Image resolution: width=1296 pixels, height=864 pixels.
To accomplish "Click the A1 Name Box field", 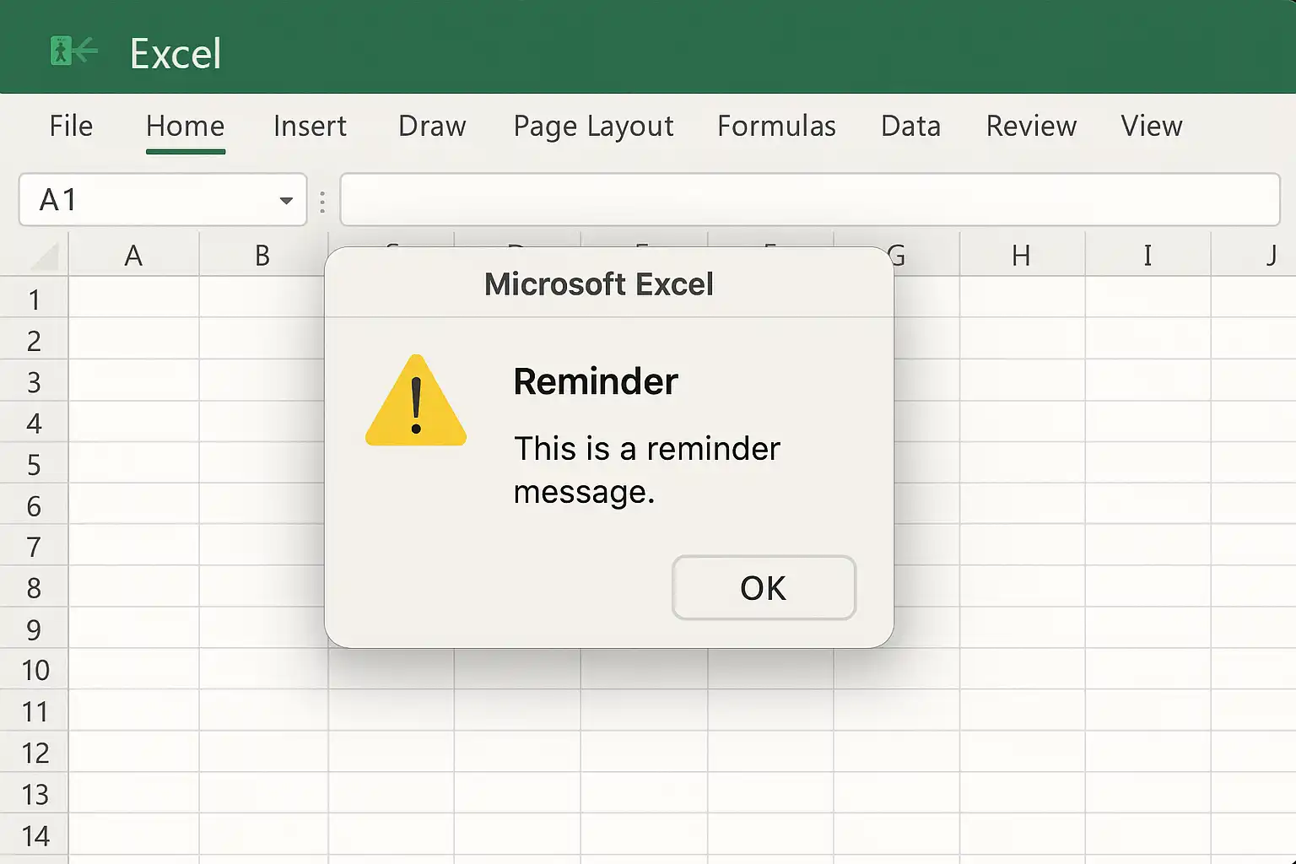I will pos(143,200).
